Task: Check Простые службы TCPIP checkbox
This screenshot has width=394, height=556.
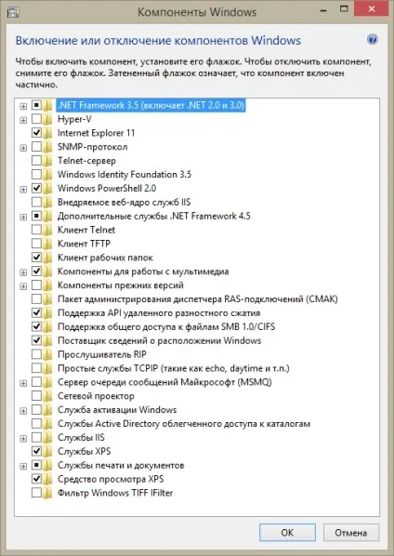Action: pos(36,367)
